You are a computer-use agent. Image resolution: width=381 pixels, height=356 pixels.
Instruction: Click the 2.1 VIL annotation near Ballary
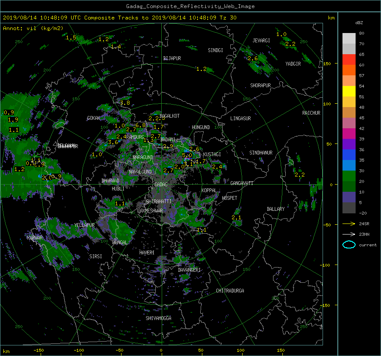coord(236,218)
